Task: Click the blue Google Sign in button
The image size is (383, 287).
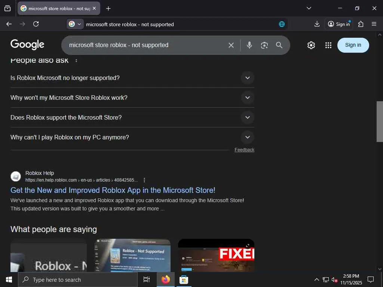Action: [x=353, y=45]
